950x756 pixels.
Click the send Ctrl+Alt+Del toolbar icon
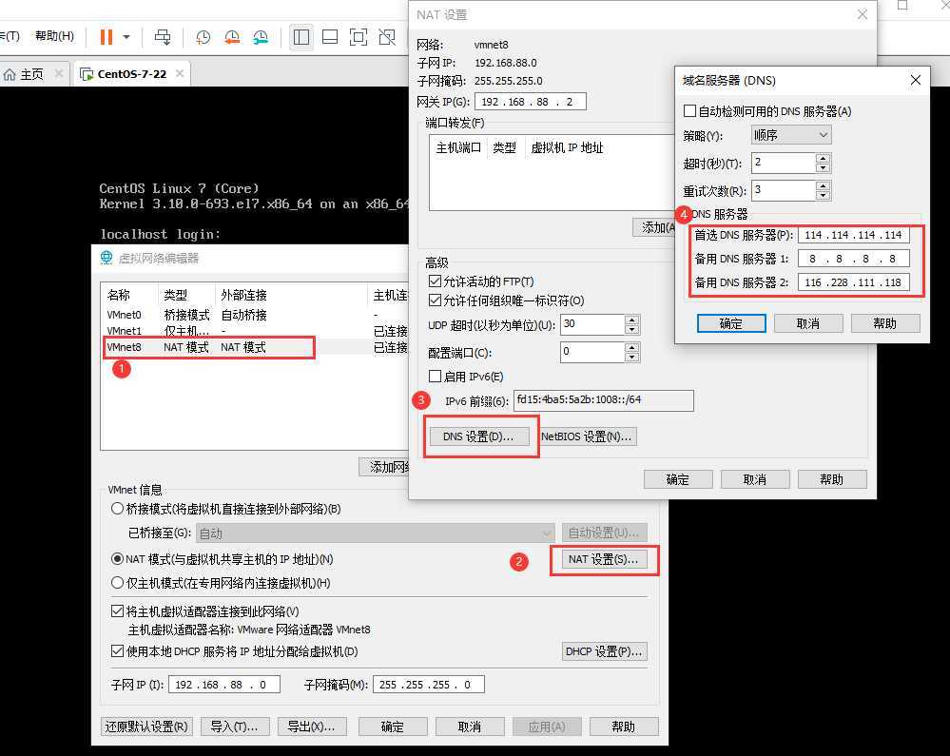coord(163,37)
